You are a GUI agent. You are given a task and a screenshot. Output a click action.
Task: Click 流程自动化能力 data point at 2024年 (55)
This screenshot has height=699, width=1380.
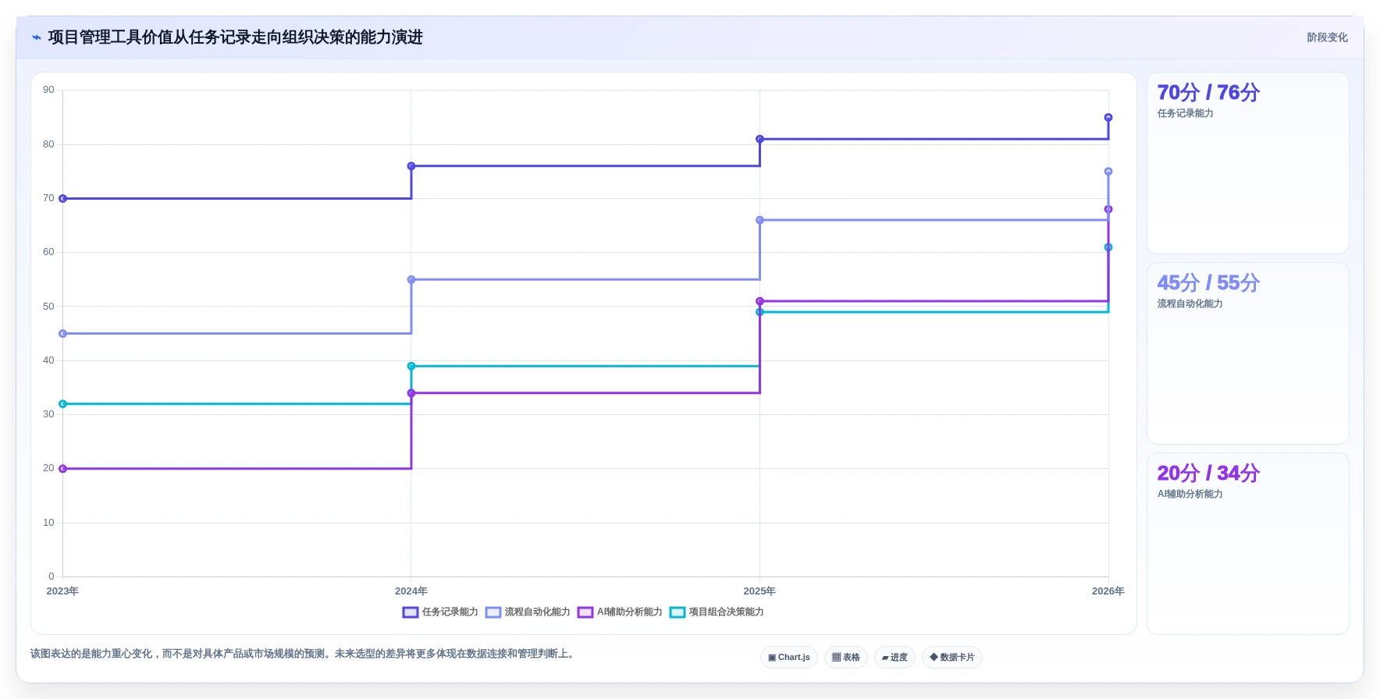click(x=411, y=279)
